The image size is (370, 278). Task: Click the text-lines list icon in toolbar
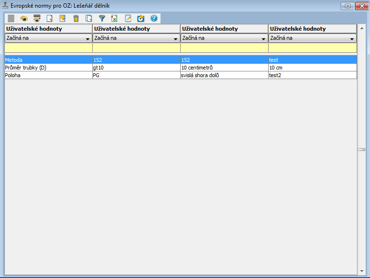(11, 19)
